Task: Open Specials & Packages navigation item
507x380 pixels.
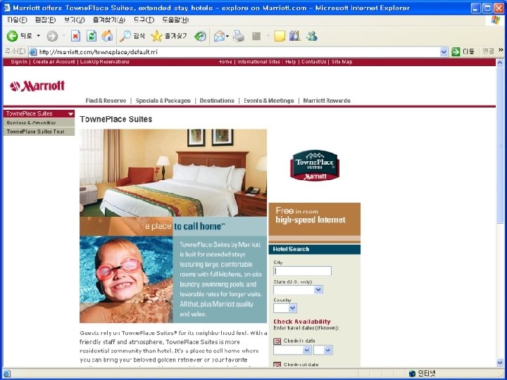Action: point(163,101)
